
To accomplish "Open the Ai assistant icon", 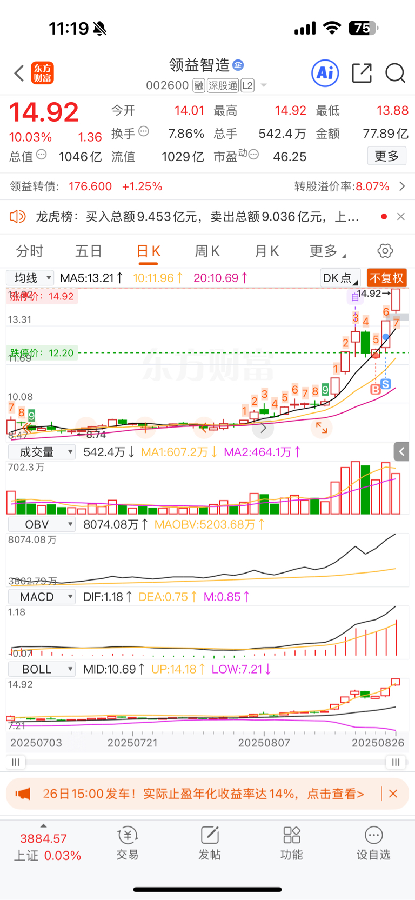I will [x=325, y=73].
